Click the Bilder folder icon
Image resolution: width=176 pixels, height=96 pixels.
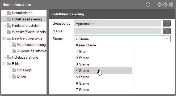click(9, 64)
